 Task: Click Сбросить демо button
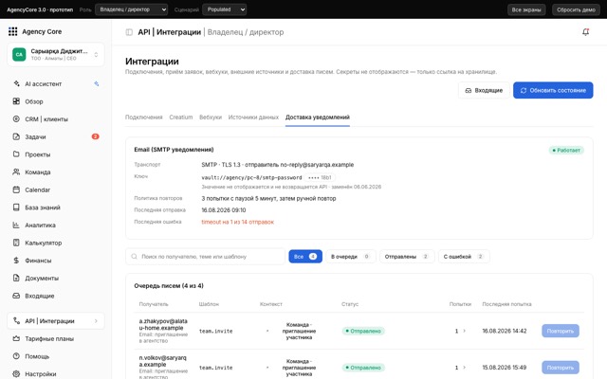point(576,9)
